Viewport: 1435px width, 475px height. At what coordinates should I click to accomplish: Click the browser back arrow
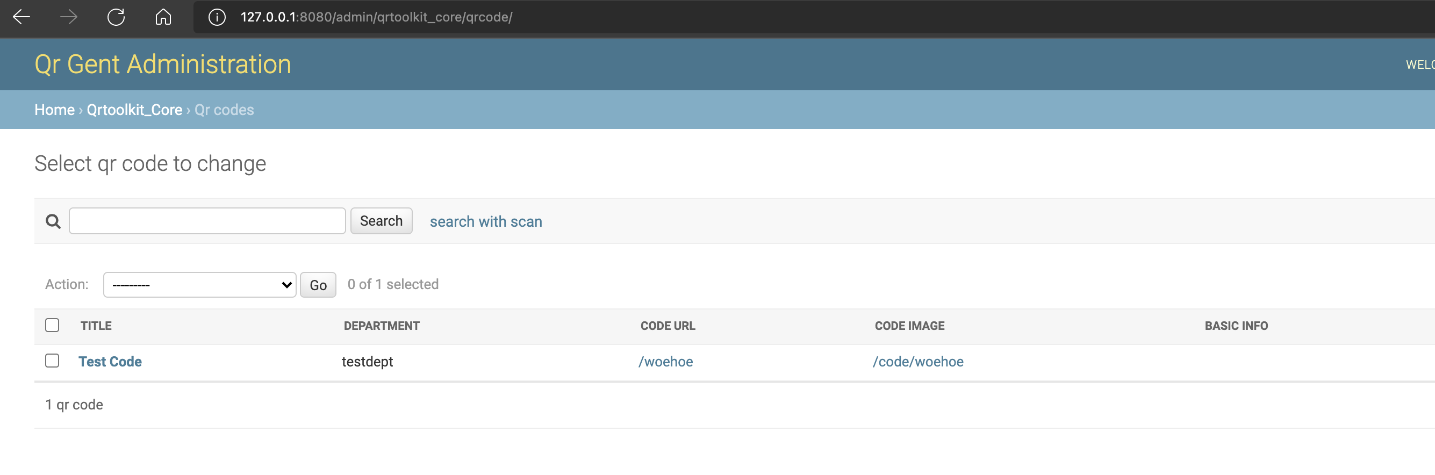point(21,17)
